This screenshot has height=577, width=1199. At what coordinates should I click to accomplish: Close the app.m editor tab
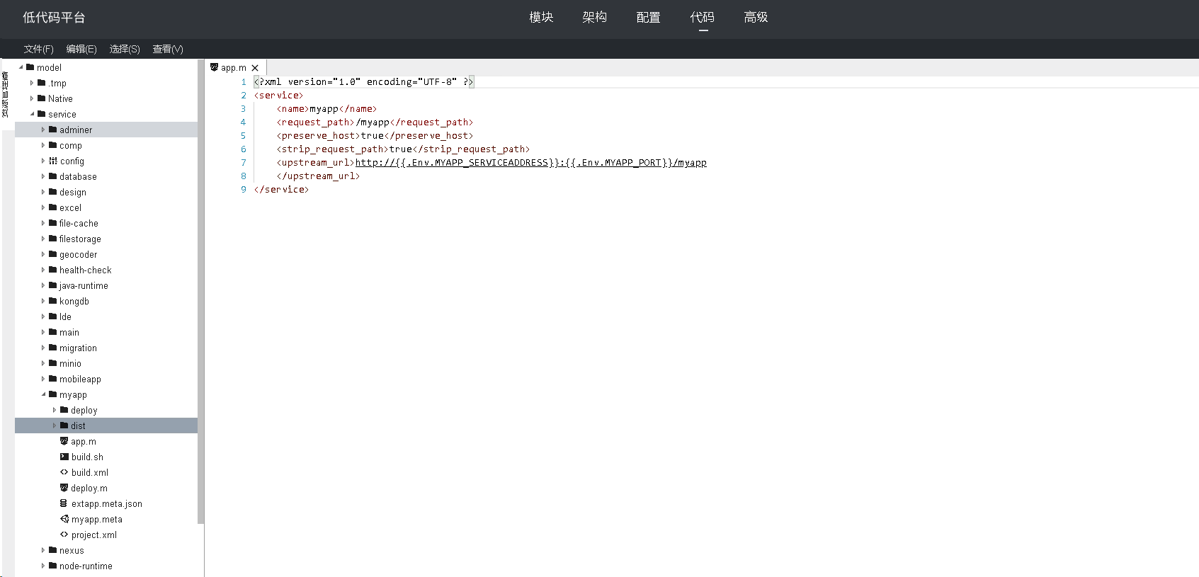click(x=255, y=68)
